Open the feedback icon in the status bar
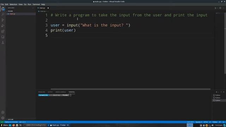 pyautogui.click(x=220, y=122)
